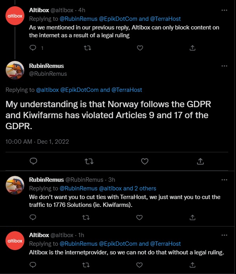
Task: Share the top Altibox tweet
Action: click(x=193, y=48)
